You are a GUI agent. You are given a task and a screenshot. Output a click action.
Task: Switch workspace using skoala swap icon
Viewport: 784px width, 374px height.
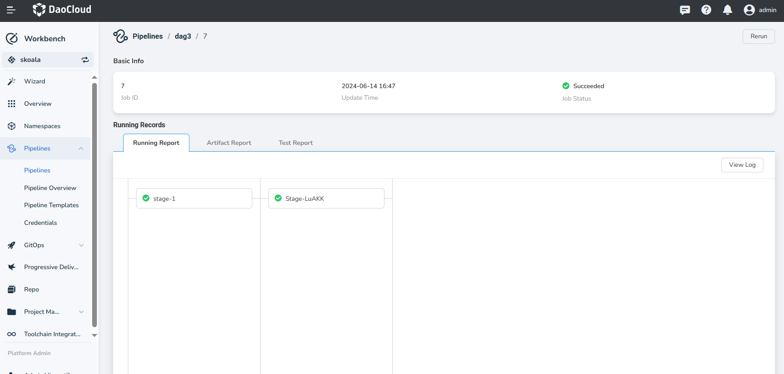(x=85, y=60)
